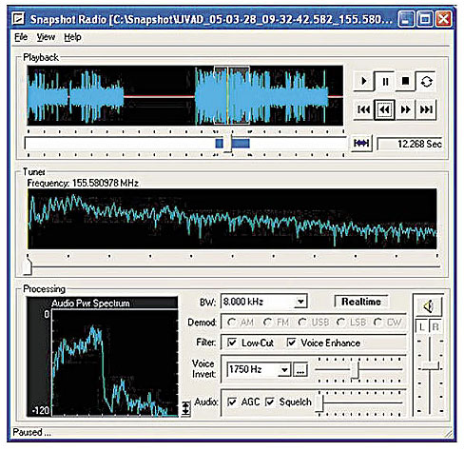Viewport: 464px width, 451px height.
Task: Click the Squelch level slider thumb
Action: coord(320,402)
